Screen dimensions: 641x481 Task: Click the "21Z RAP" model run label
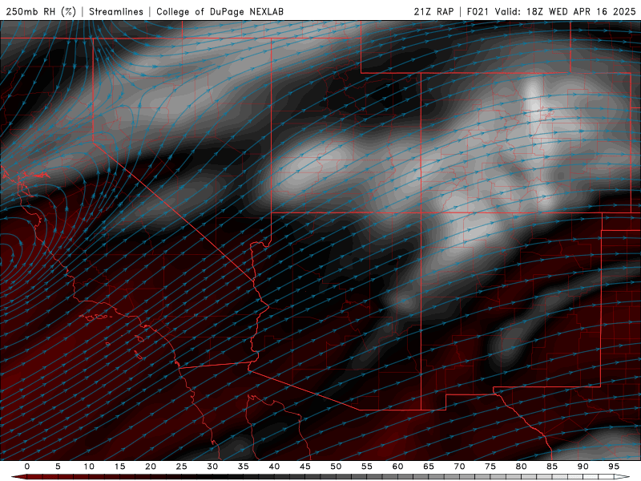tap(433, 11)
